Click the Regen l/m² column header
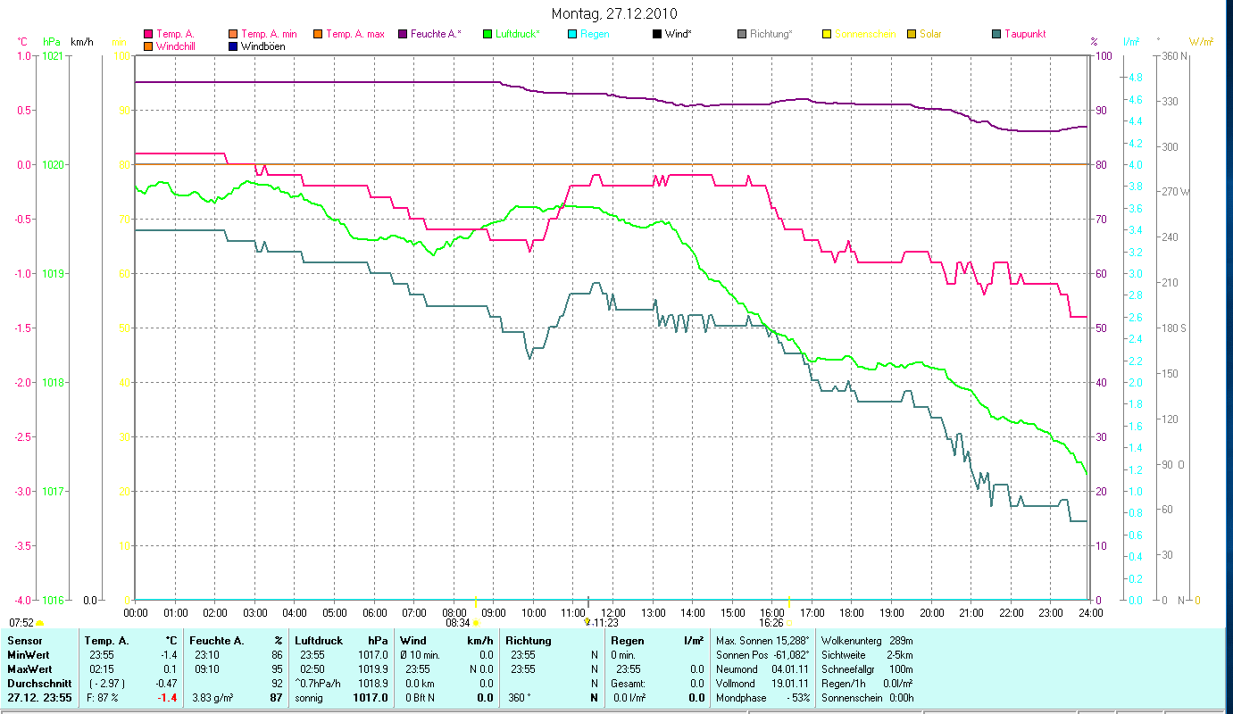The height and width of the screenshot is (714, 1233). (x=656, y=641)
